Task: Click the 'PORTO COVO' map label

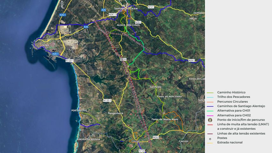Action: click(79, 110)
